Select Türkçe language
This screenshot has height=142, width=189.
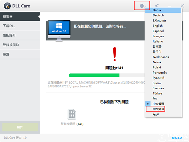(163, 93)
